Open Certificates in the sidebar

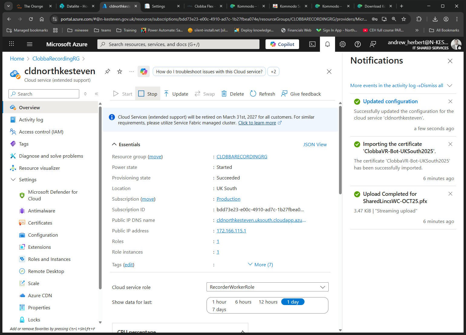point(40,223)
